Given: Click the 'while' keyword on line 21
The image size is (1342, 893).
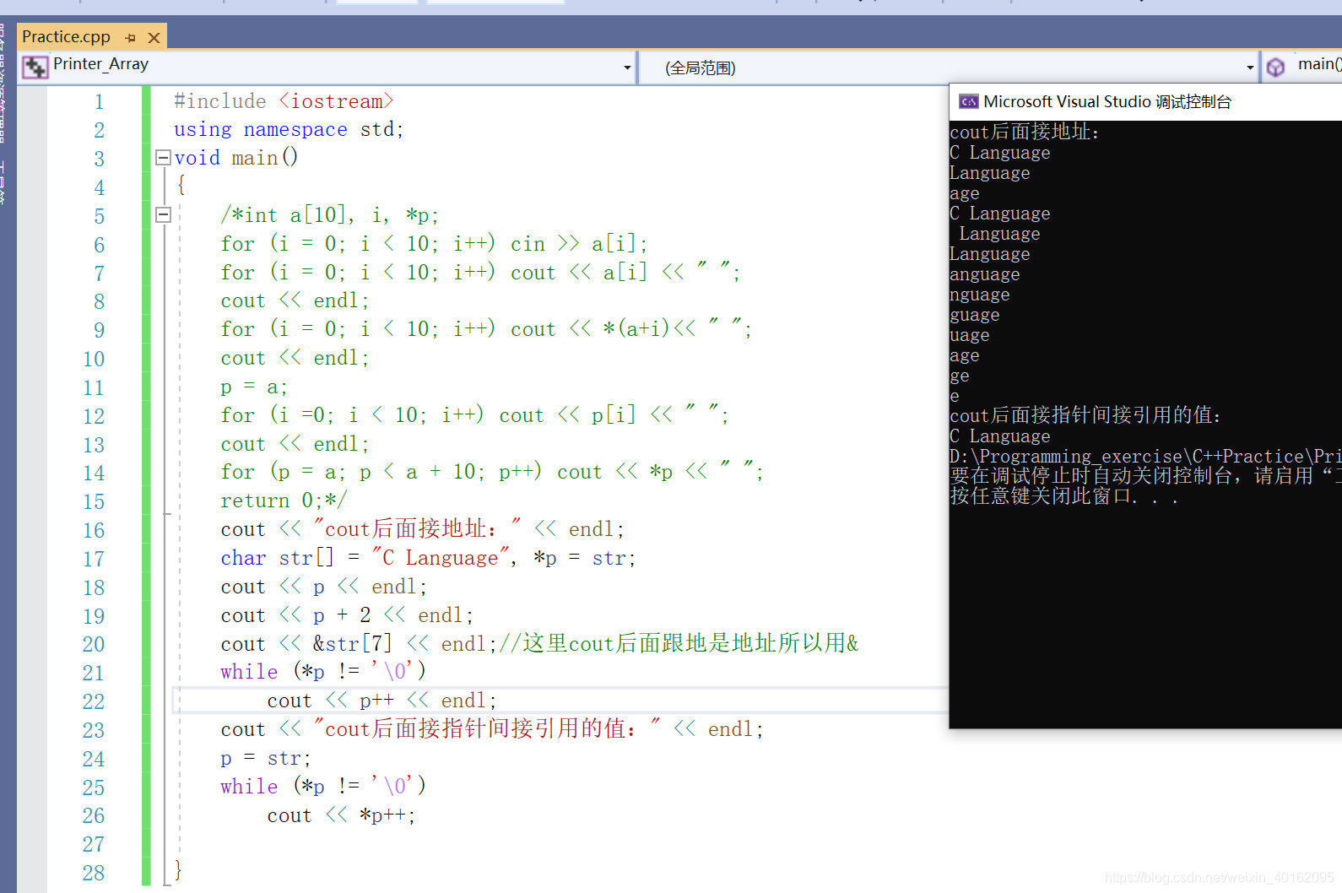Looking at the screenshot, I should (249, 672).
